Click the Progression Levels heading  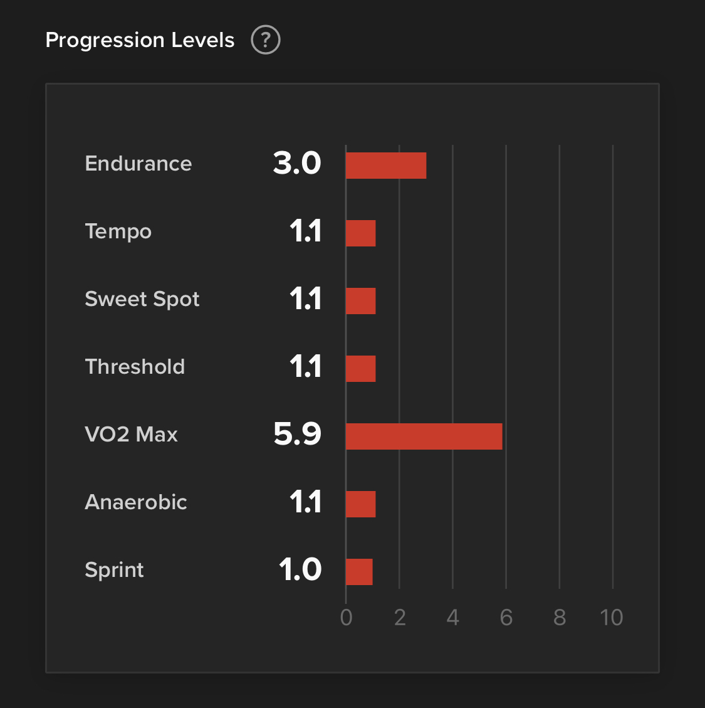pyautogui.click(x=140, y=40)
